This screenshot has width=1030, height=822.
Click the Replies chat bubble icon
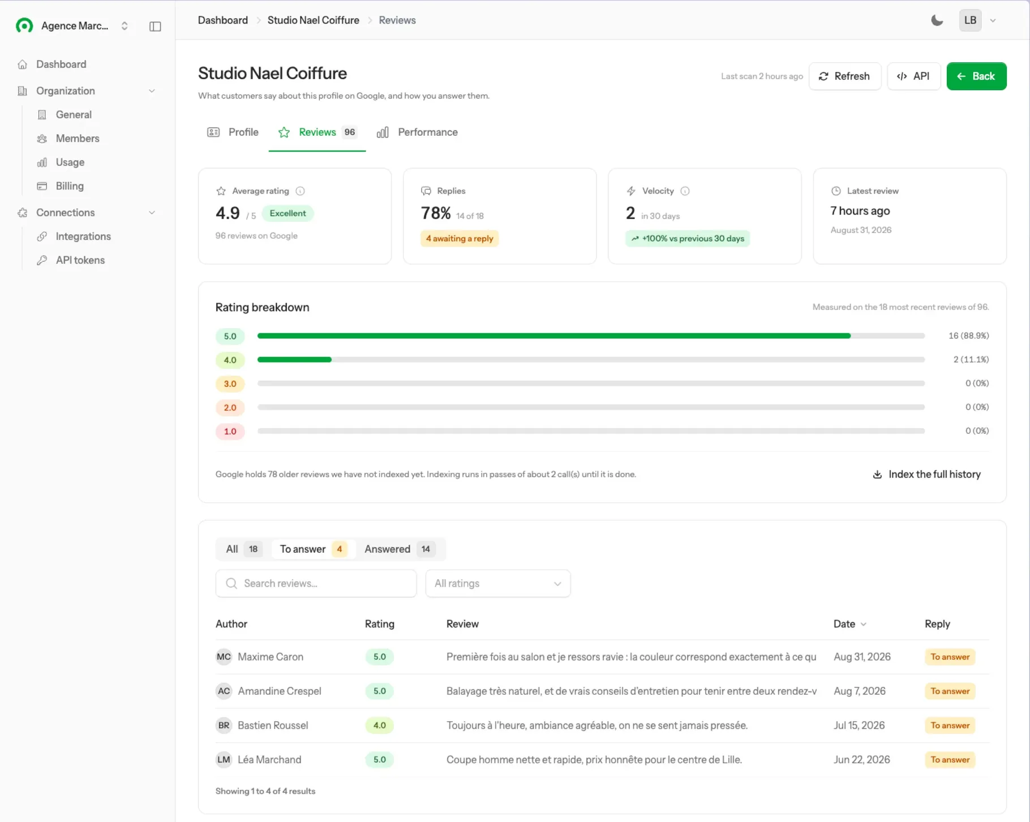tap(426, 191)
